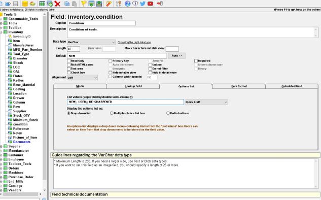This screenshot has width=321, height=200.
Task: Show the About info icon
Action: pyautogui.click(x=135, y=4)
